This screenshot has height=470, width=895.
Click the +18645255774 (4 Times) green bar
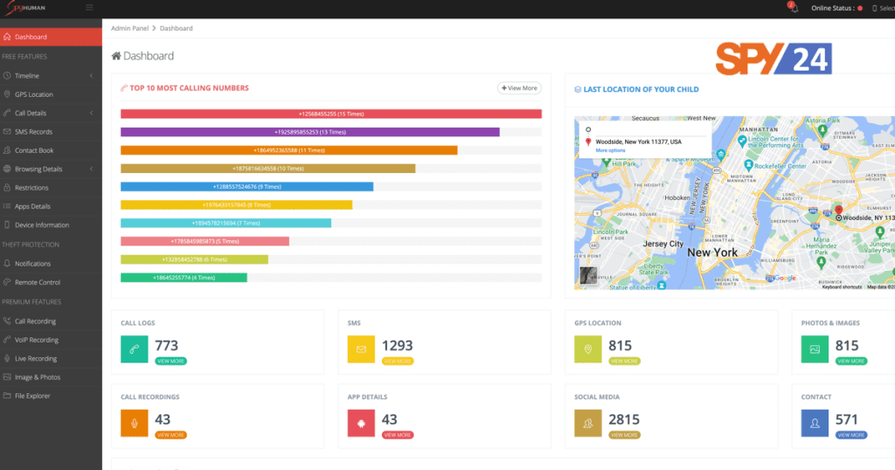[184, 278]
